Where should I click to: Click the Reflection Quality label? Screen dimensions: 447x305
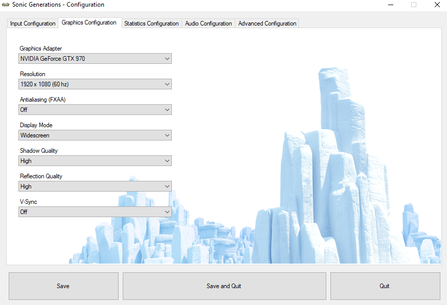coord(41,176)
